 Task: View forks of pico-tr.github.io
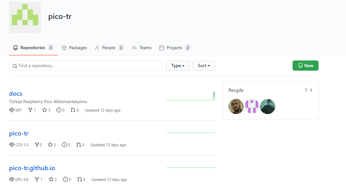(39, 179)
